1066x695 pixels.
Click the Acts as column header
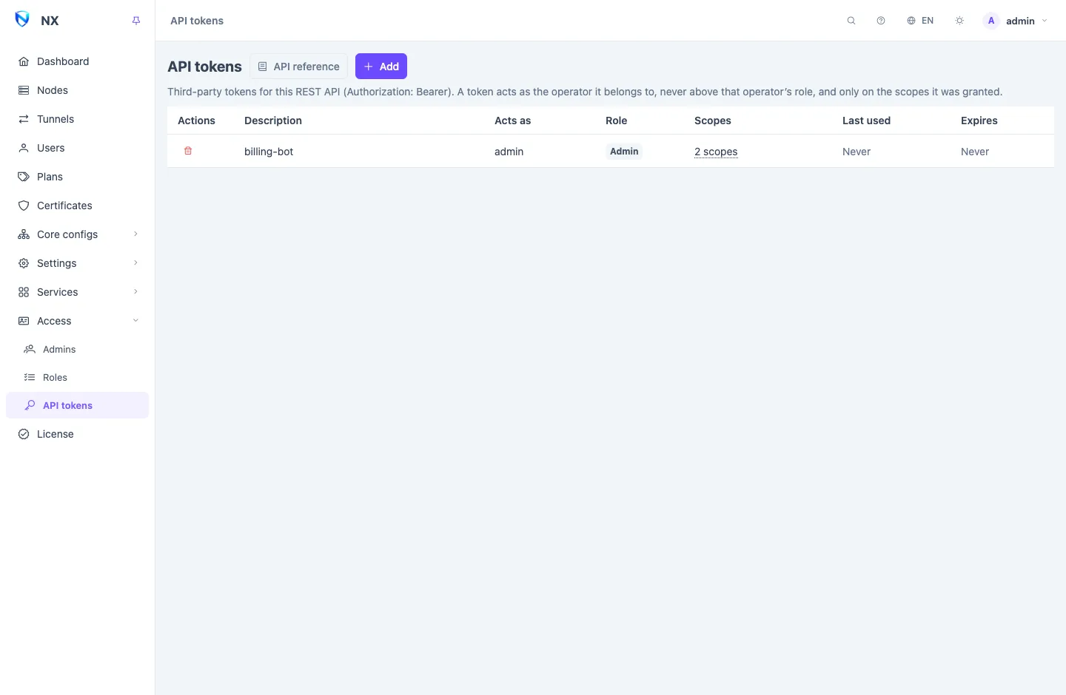(x=512, y=121)
